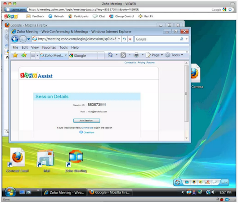
Task: Click the IE Home icon
Action: (110, 55)
